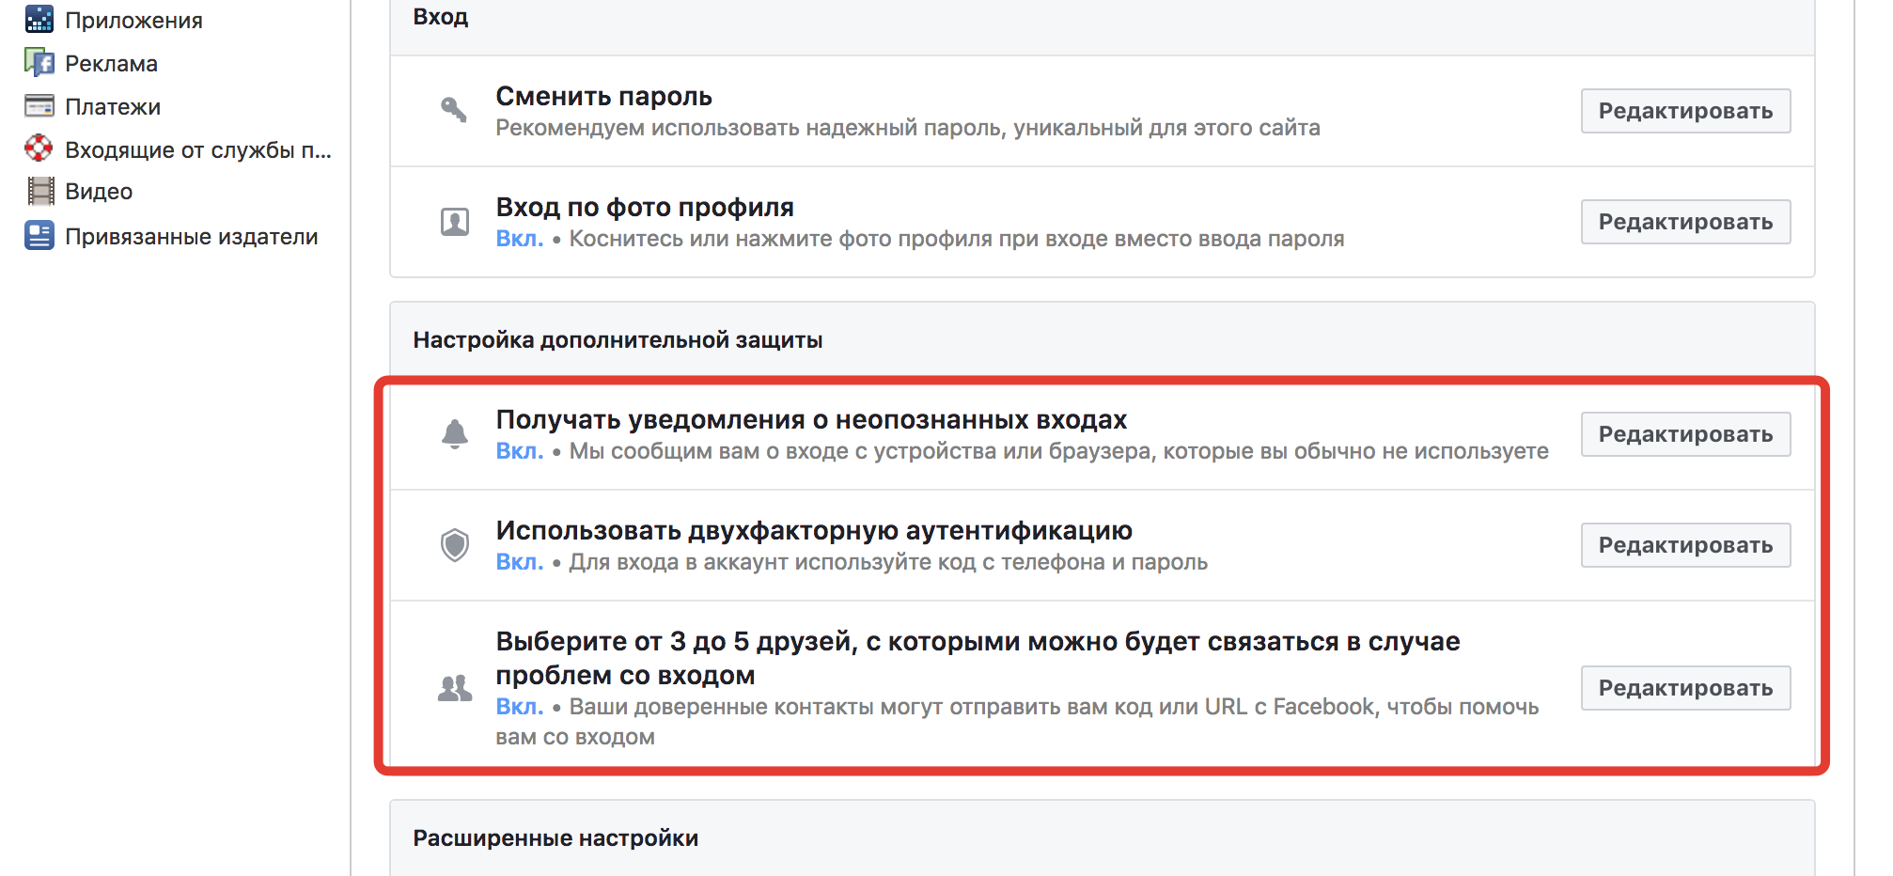
Task: Edit the Сменить пароль setting
Action: point(1685,111)
